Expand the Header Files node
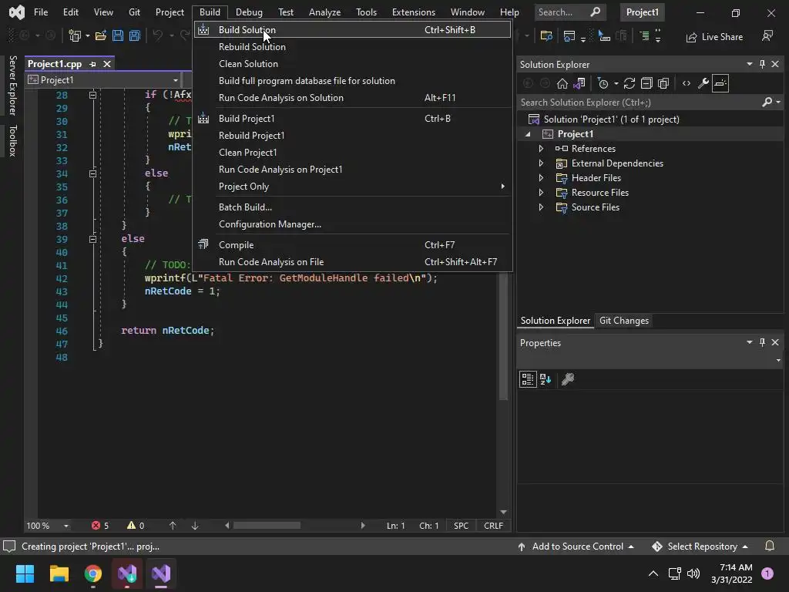789x592 pixels. [541, 178]
